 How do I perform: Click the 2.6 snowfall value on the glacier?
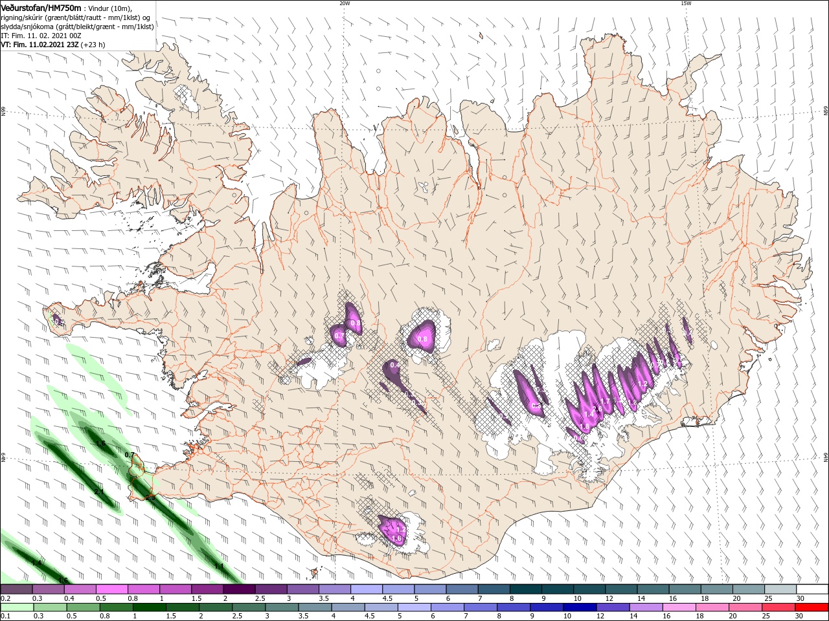coord(598,409)
